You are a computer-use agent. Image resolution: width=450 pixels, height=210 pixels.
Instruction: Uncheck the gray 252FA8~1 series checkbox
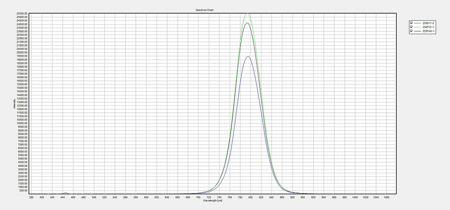click(411, 31)
